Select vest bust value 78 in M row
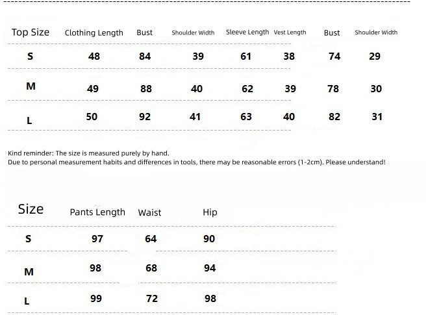 [333, 89]
